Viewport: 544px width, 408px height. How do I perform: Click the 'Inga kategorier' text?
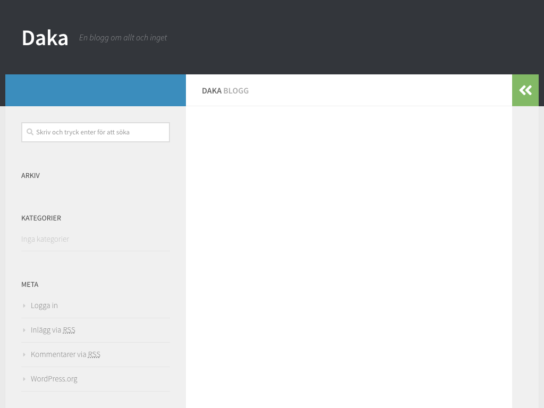point(45,239)
